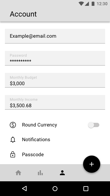The height and width of the screenshot is (196, 110).
Task: Select the Account person icon tab
Action: tap(62, 173)
